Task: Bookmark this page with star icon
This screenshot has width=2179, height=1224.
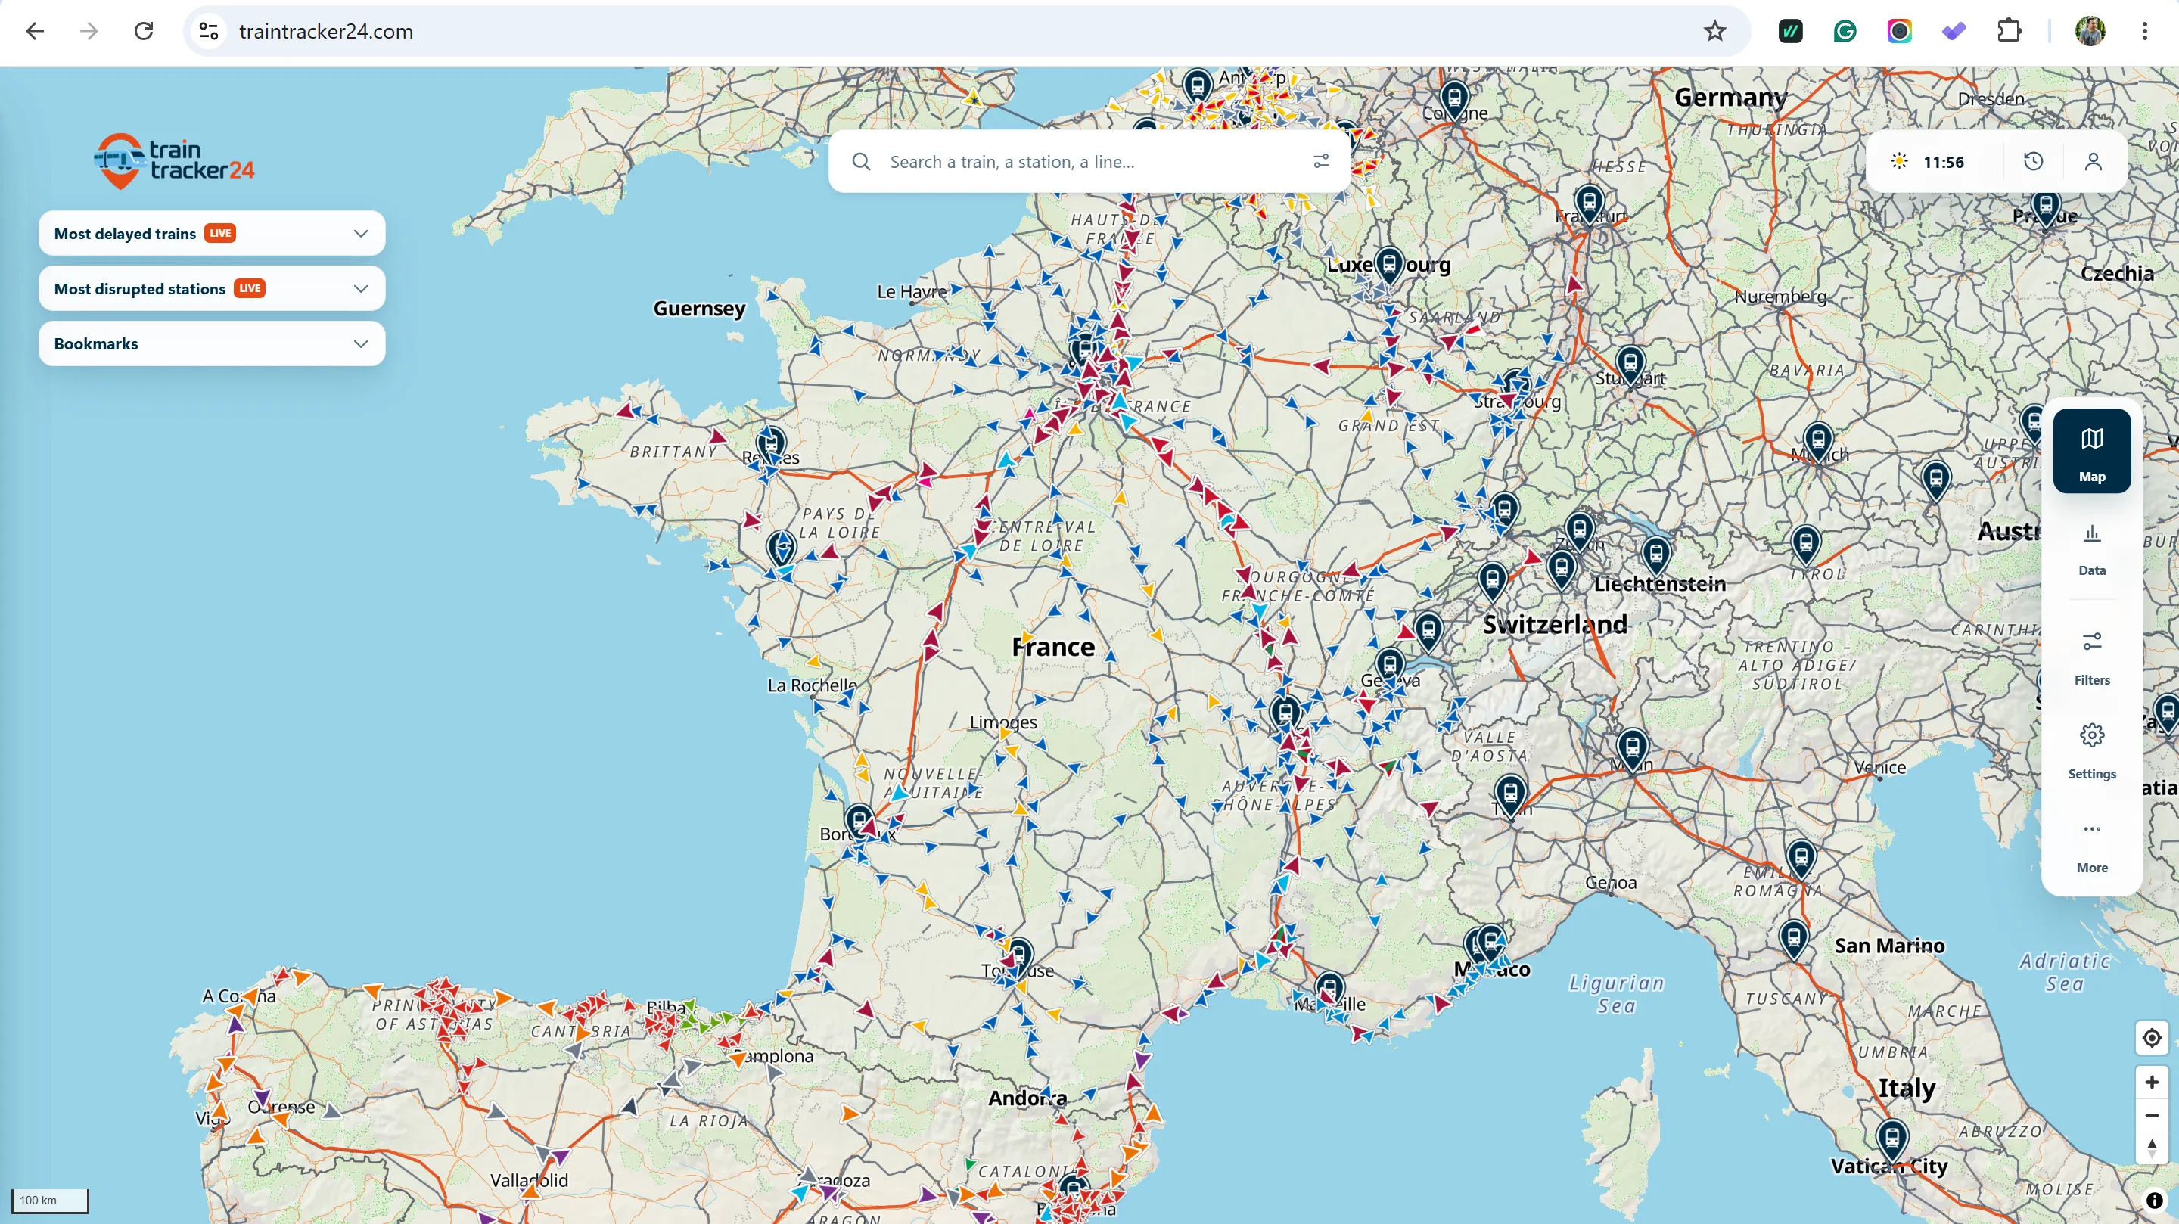Action: 1714,31
